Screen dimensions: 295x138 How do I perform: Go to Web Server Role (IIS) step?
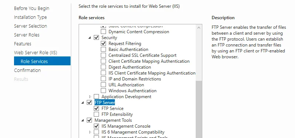click(35, 53)
